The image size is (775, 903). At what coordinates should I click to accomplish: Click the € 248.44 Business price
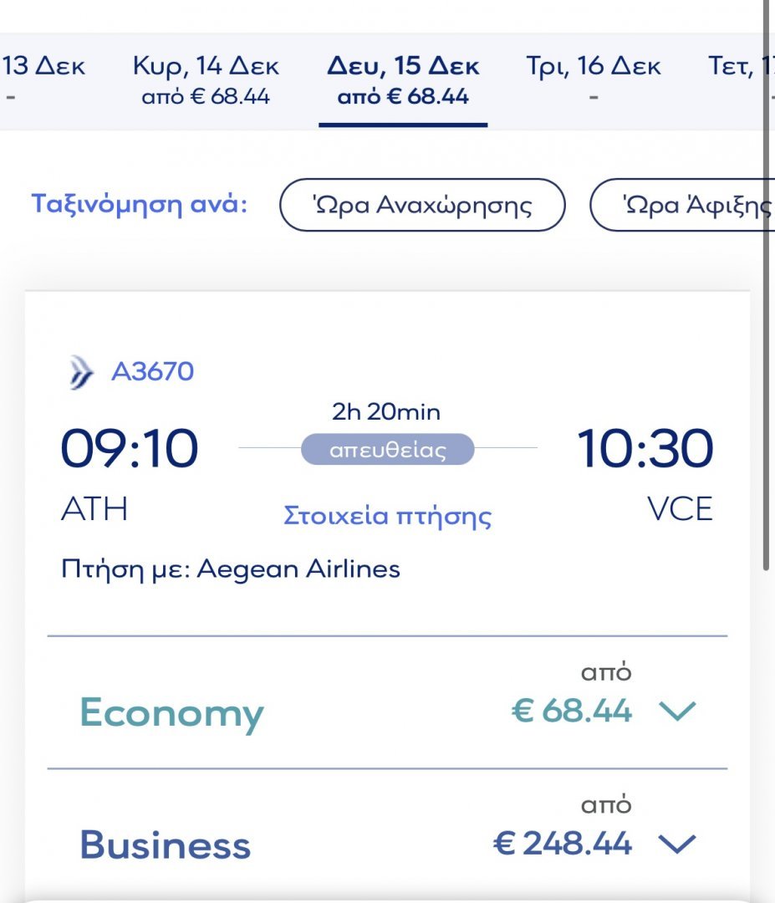563,844
